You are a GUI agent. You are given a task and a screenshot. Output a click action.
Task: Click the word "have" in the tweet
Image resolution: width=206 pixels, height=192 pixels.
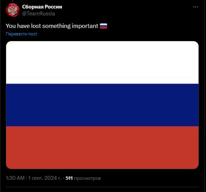point(23,26)
